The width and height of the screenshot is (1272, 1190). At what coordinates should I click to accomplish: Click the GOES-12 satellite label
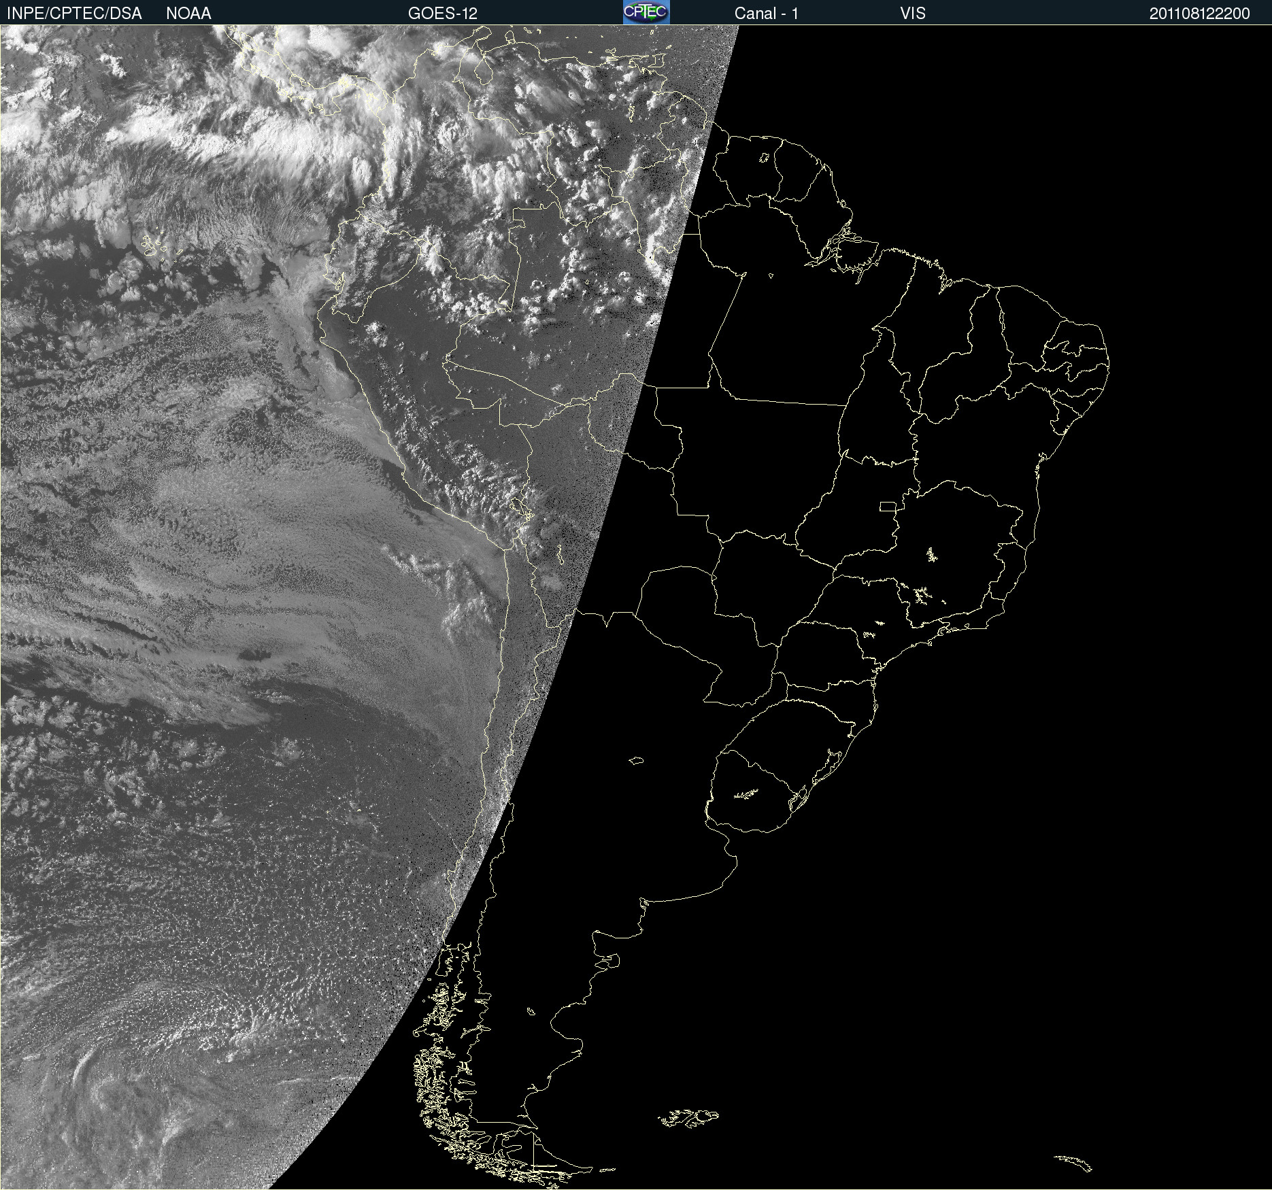pyautogui.click(x=443, y=14)
